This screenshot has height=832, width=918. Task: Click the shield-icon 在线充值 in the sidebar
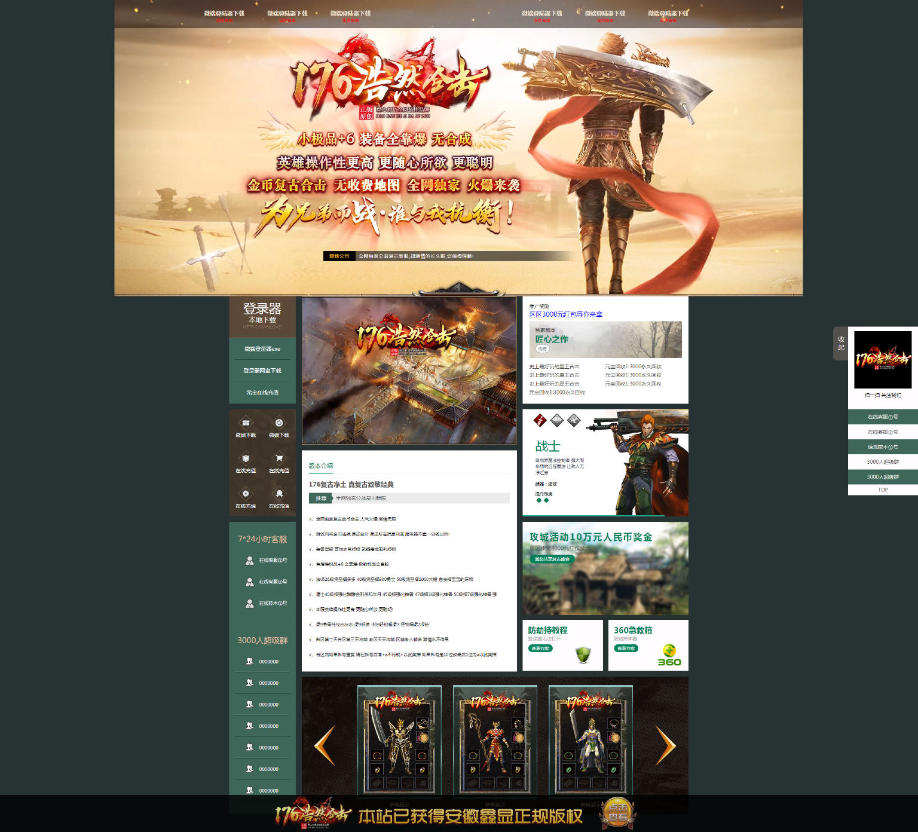(246, 458)
